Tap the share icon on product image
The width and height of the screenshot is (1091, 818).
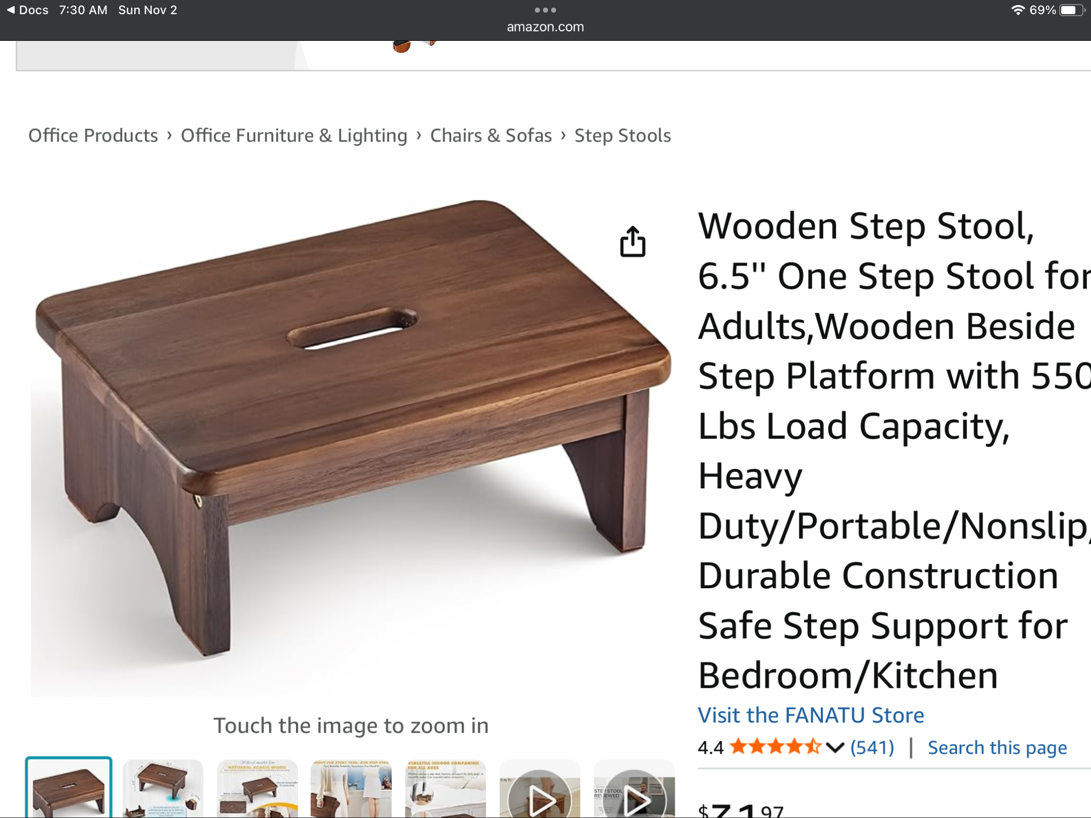point(632,241)
